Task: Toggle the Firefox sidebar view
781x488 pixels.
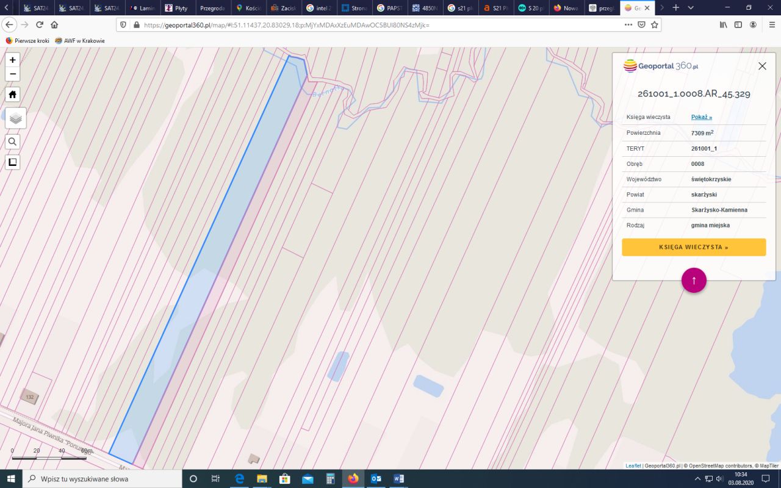Action: [x=738, y=25]
